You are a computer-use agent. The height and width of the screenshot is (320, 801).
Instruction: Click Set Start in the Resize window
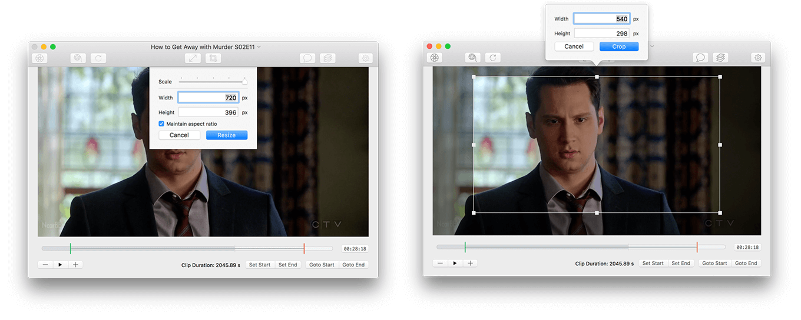click(260, 265)
